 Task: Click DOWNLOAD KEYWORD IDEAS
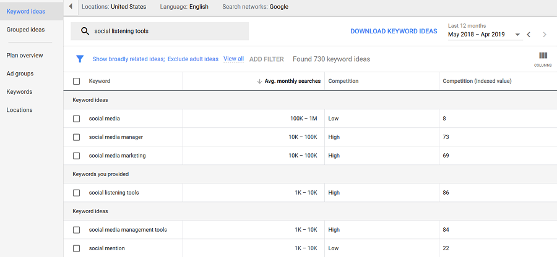(x=394, y=31)
